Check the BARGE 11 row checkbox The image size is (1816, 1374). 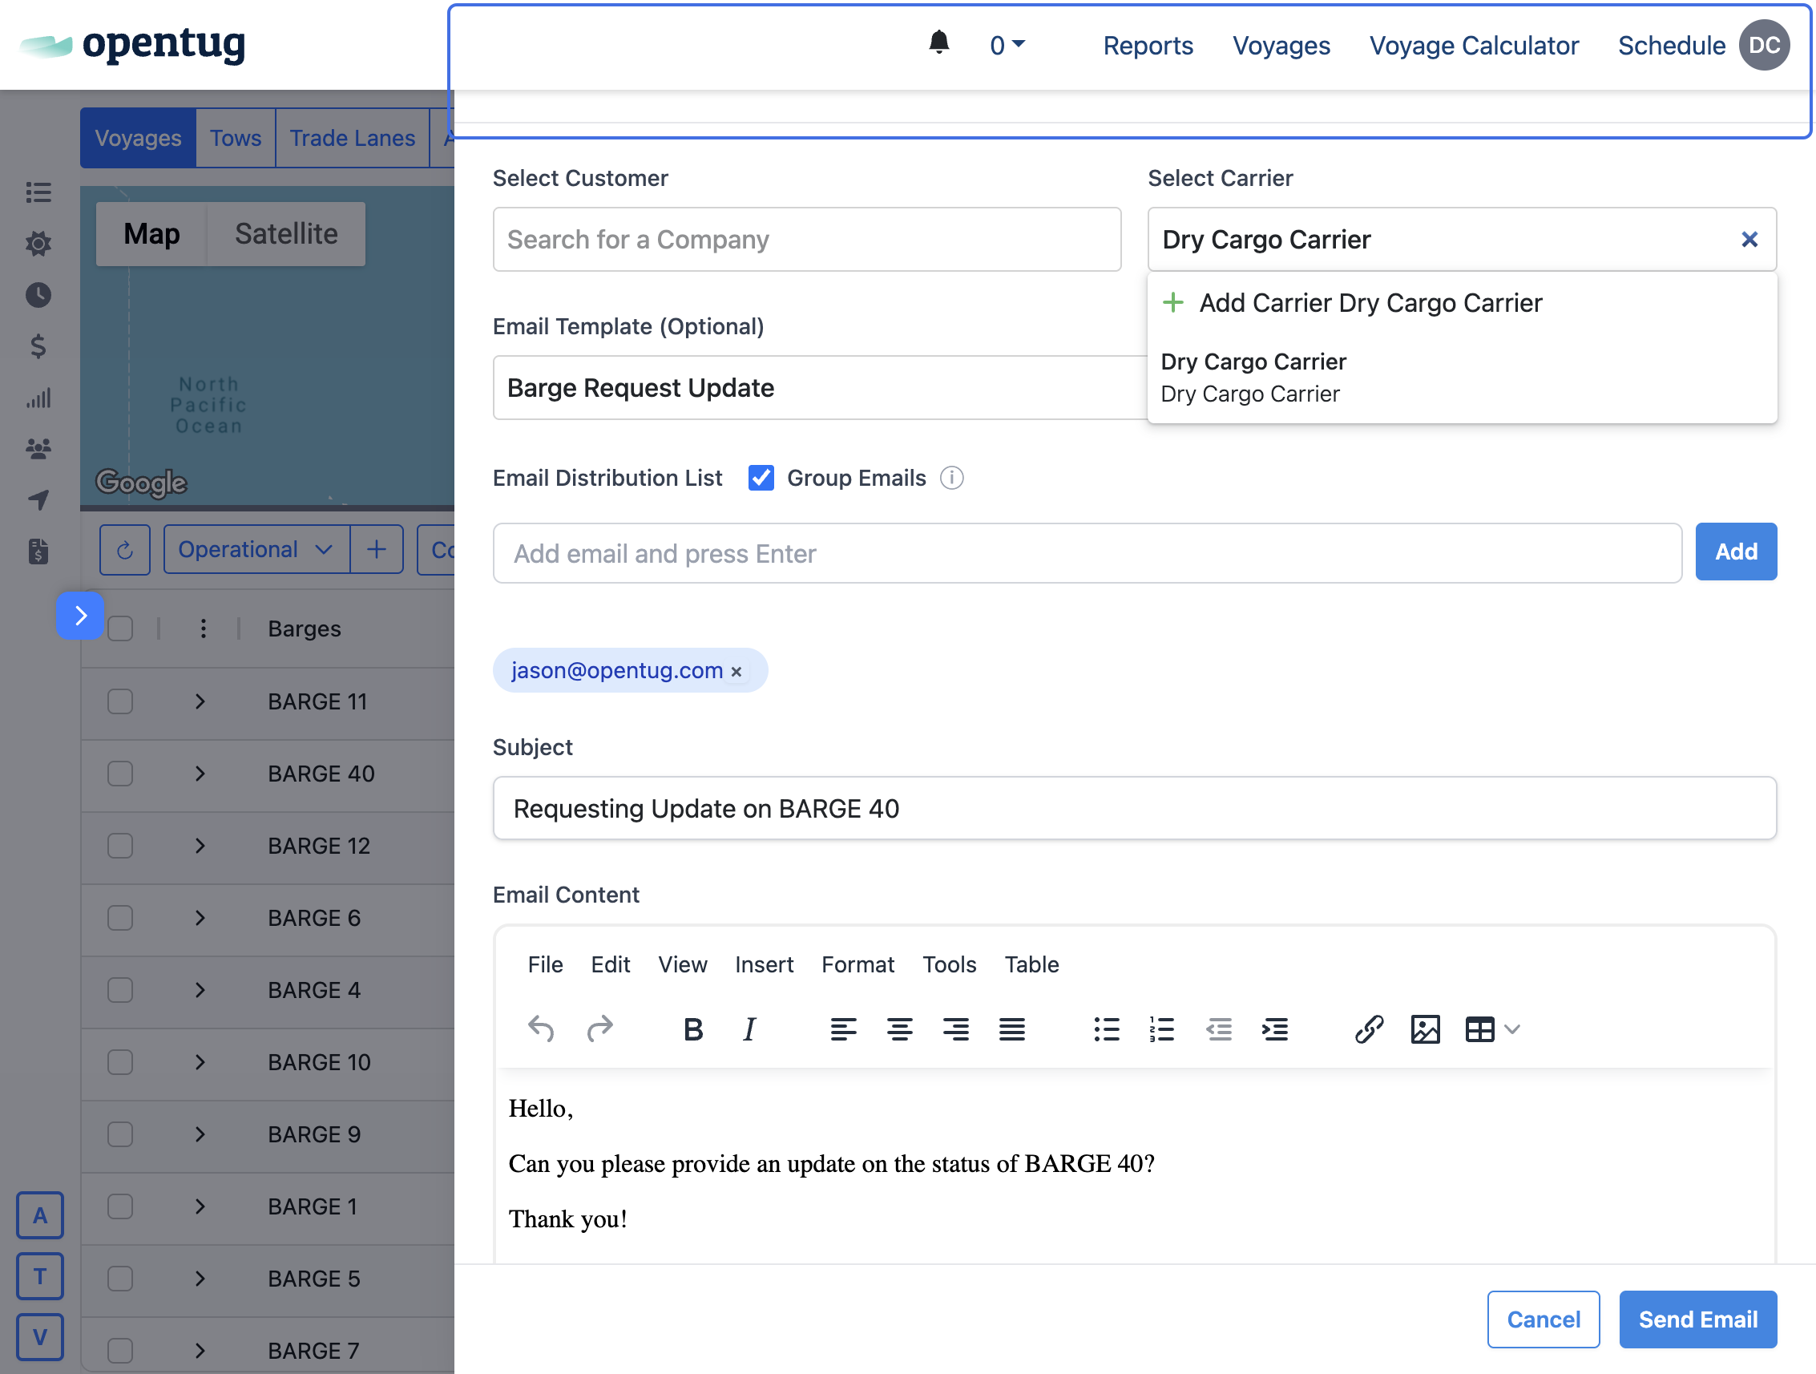pyautogui.click(x=121, y=701)
